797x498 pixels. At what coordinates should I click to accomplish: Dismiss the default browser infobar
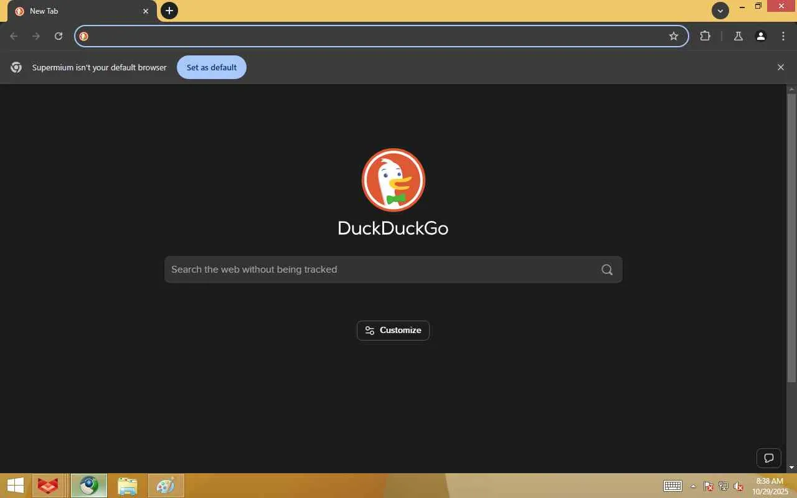781,67
